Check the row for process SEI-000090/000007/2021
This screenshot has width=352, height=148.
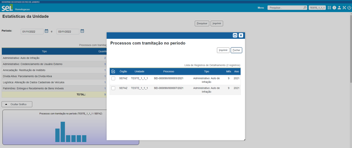click(x=113, y=88)
